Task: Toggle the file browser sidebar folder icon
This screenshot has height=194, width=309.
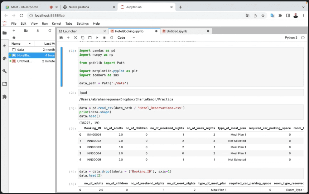Action: [x=4, y=33]
